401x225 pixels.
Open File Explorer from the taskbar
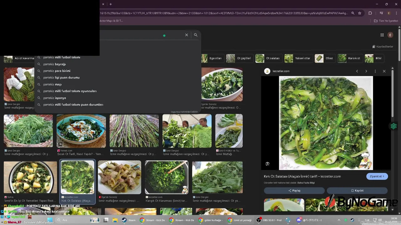(115, 220)
